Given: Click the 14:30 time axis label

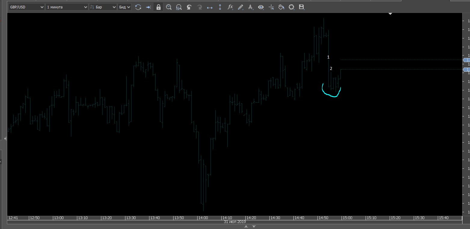Looking at the screenshot, I should 275,218.
